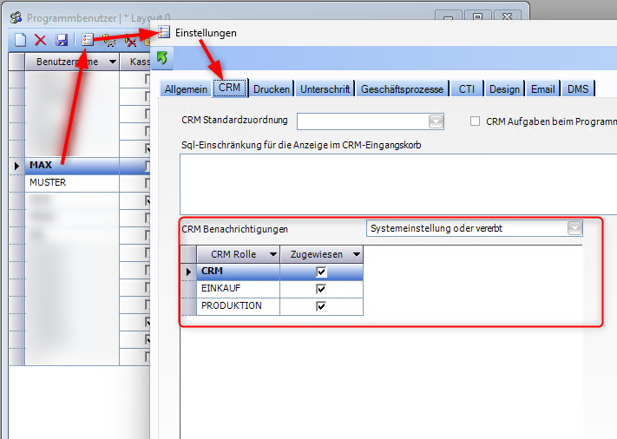The height and width of the screenshot is (439, 617).
Task: Click the new document icon in toolbar
Action: pos(21,40)
